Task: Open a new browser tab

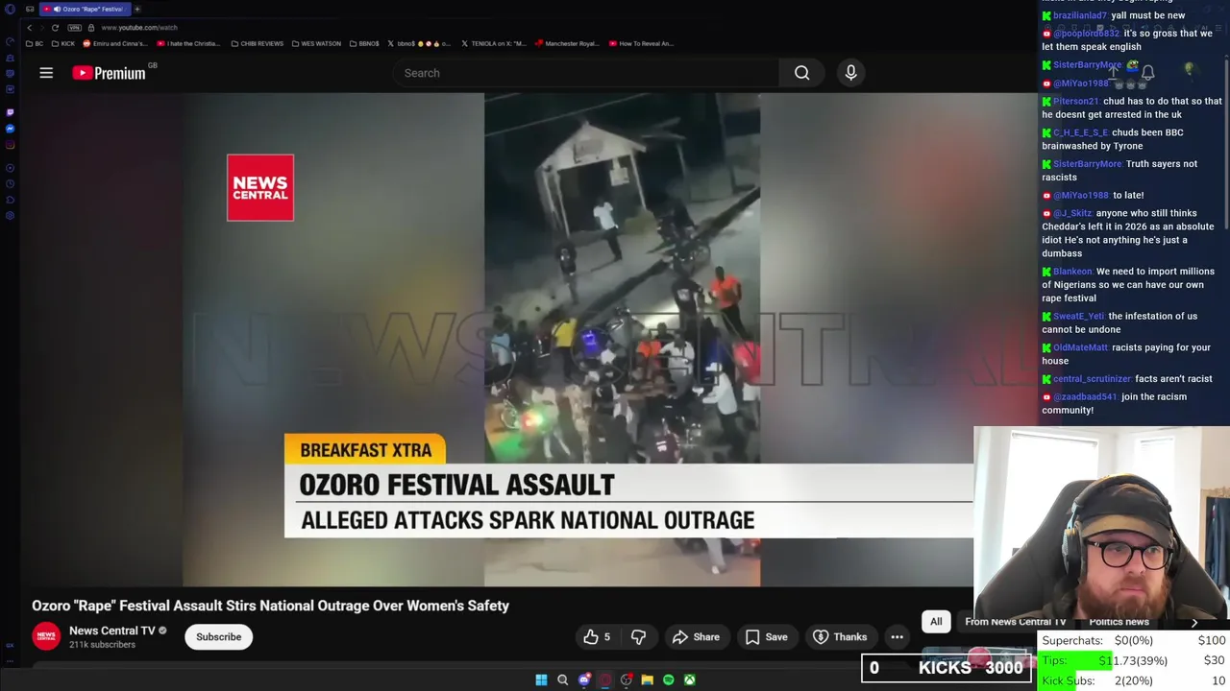Action: tap(137, 9)
